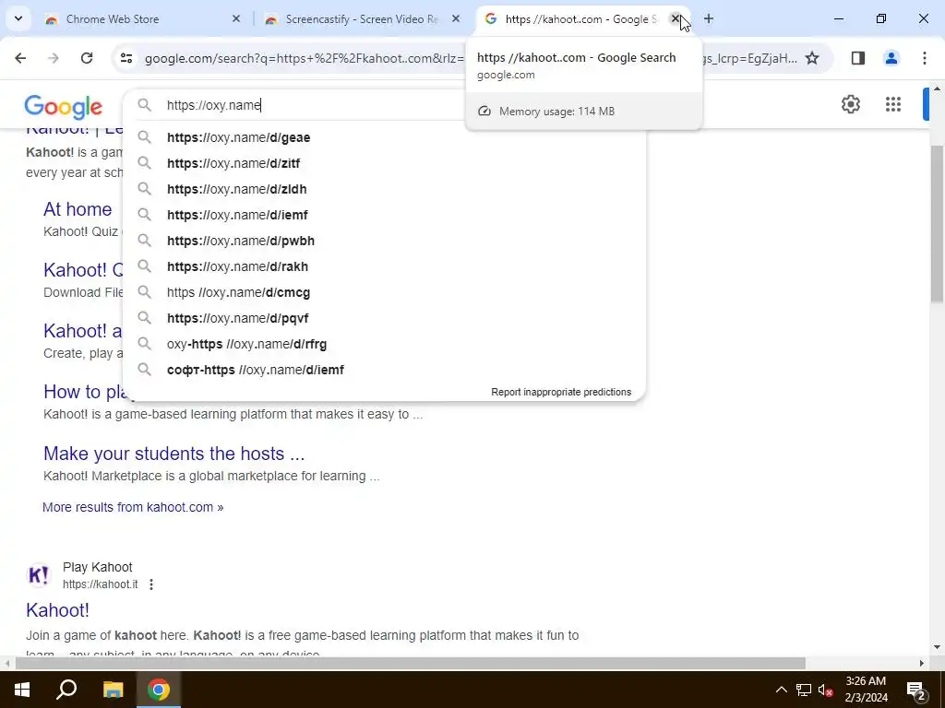The image size is (945, 708).
Task: Show hidden system tray icons
Action: pyautogui.click(x=781, y=690)
